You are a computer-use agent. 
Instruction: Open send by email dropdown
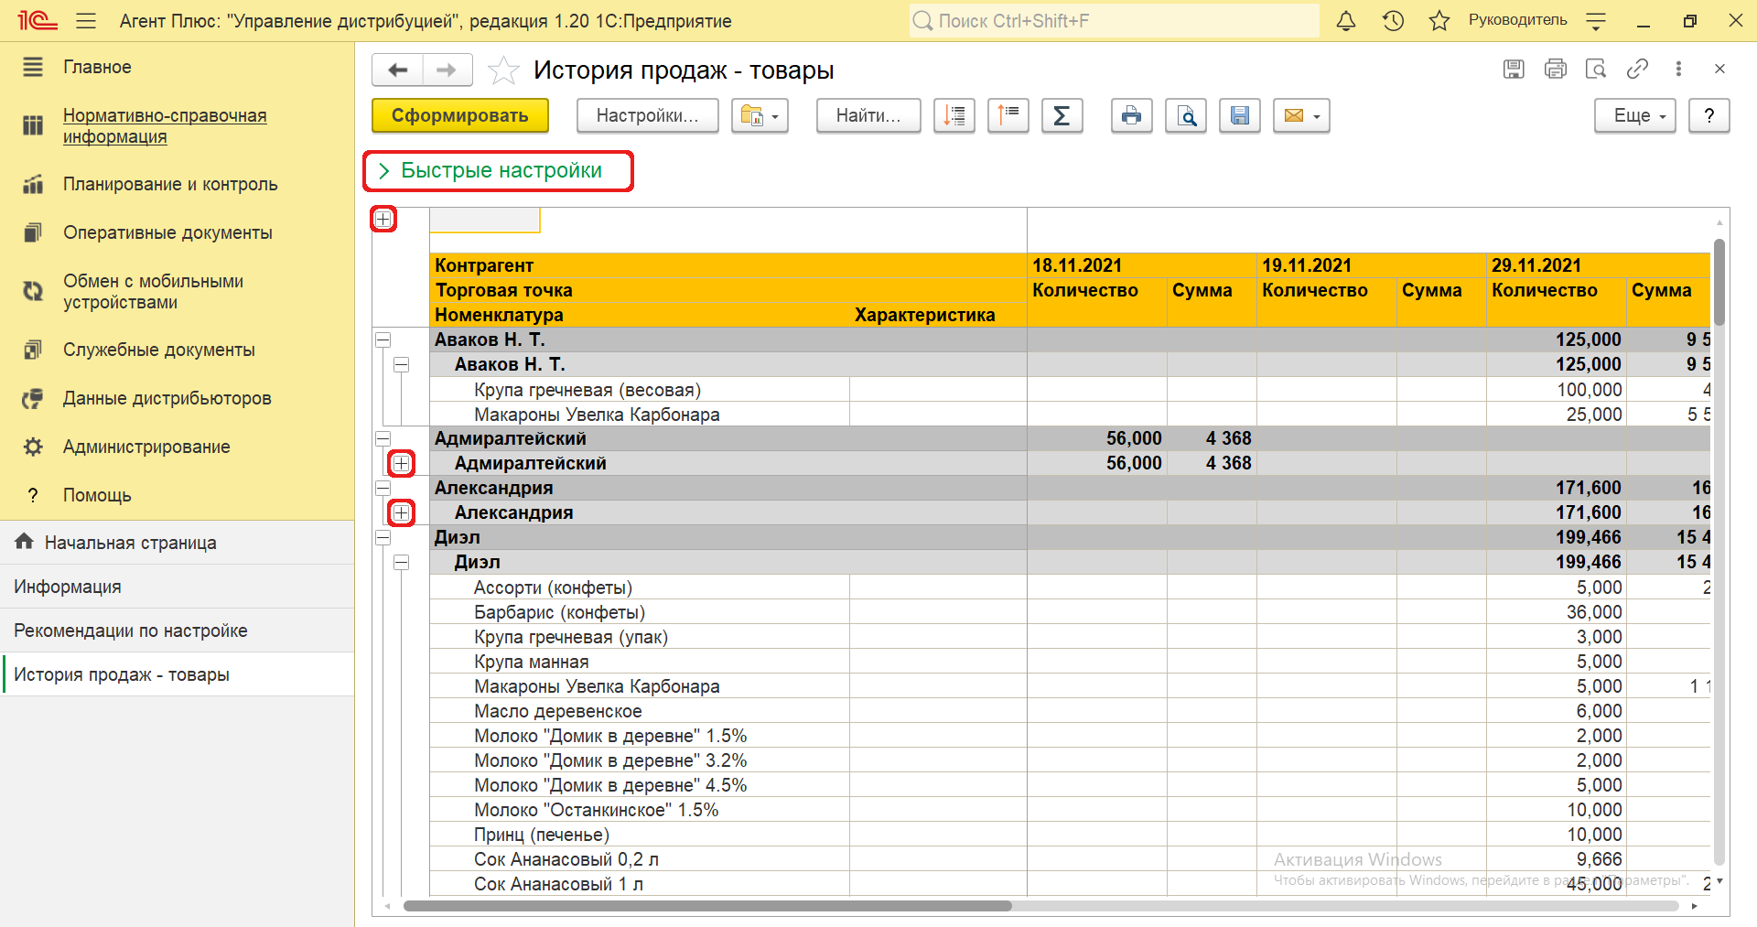pyautogui.click(x=1301, y=115)
